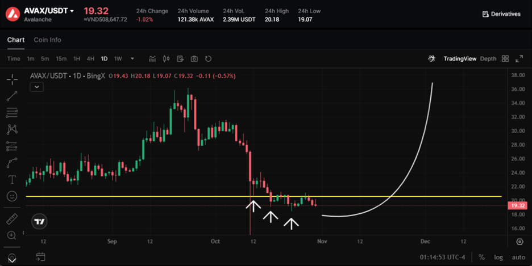
Task: Open the indicators menu icon
Action: coord(152,59)
